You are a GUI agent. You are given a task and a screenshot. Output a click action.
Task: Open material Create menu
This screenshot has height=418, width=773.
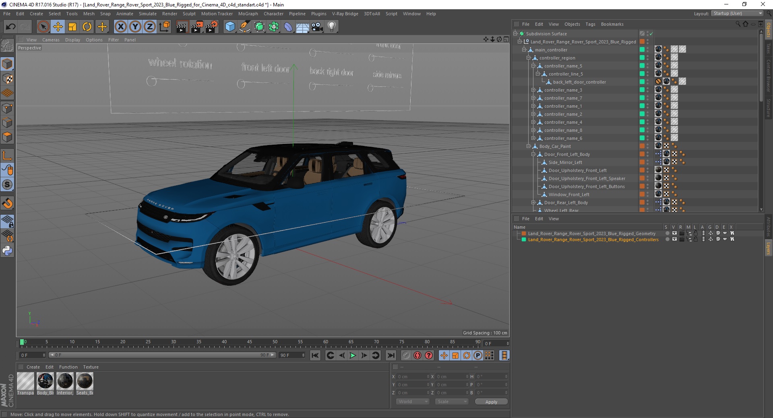33,367
